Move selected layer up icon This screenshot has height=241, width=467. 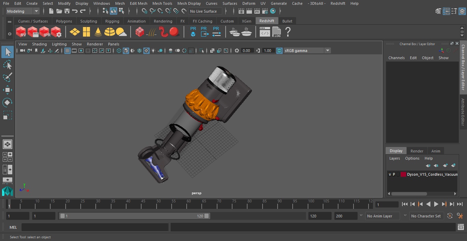pyautogui.click(x=428, y=165)
